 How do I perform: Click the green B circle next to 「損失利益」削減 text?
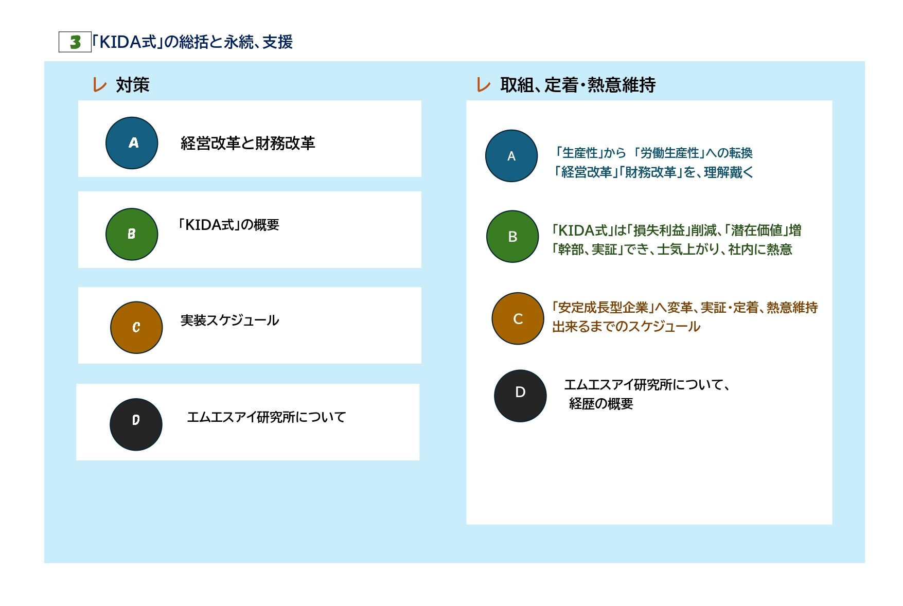(x=512, y=237)
